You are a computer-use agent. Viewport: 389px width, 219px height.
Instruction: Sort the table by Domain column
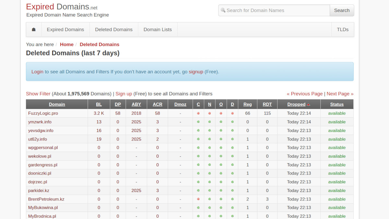(x=57, y=104)
